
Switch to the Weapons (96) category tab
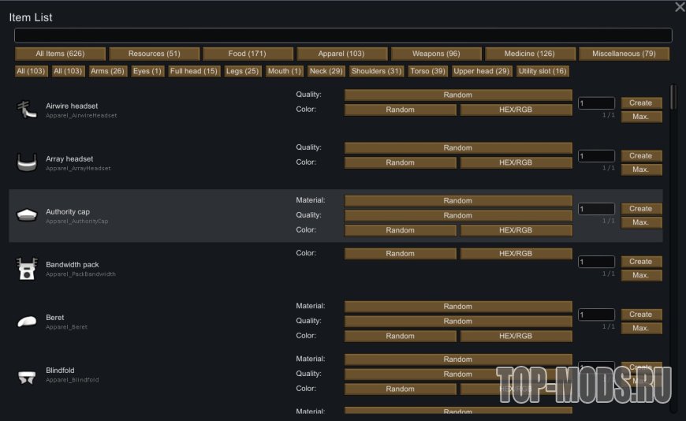436,54
